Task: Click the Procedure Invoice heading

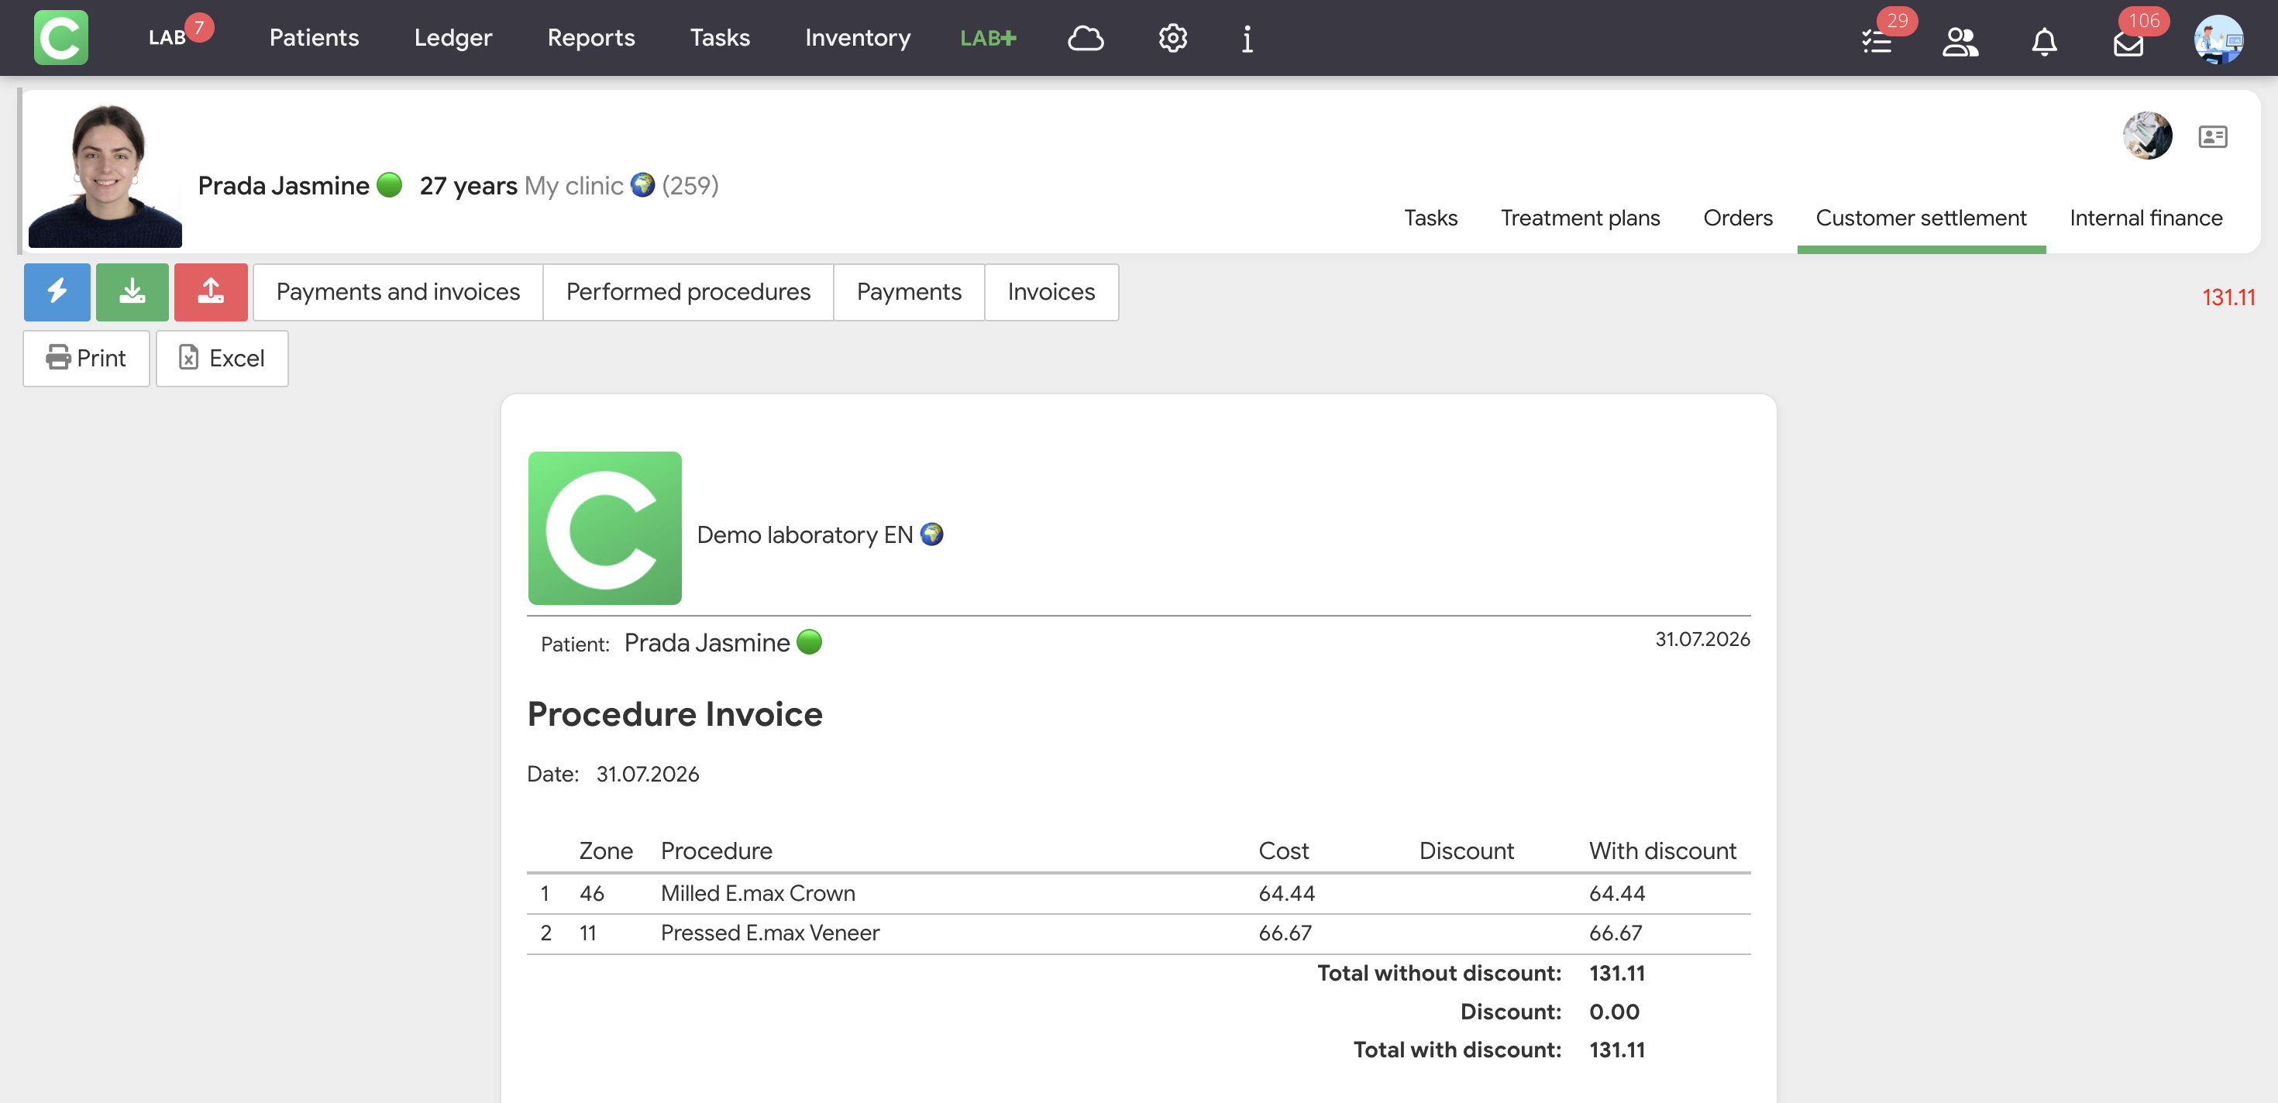Action: 675,714
